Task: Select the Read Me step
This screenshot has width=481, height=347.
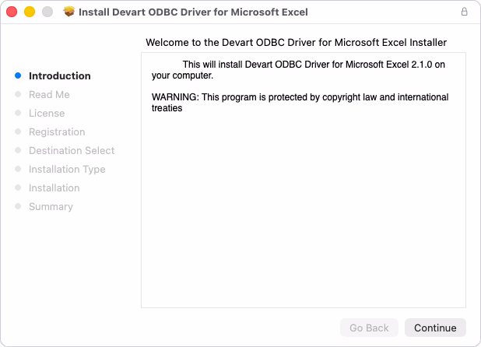Action: [x=49, y=94]
